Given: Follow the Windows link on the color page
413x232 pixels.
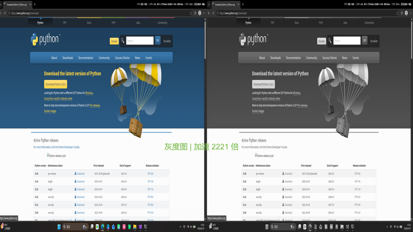Looking at the screenshot, I should [x=89, y=93].
